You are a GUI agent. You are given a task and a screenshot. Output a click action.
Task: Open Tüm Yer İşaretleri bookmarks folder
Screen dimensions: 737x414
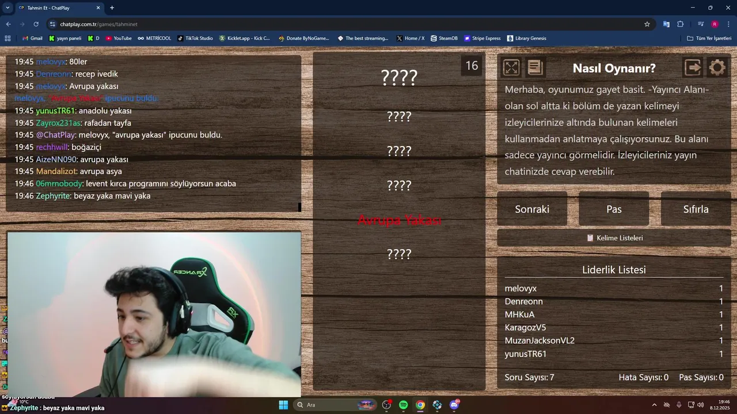click(x=709, y=39)
